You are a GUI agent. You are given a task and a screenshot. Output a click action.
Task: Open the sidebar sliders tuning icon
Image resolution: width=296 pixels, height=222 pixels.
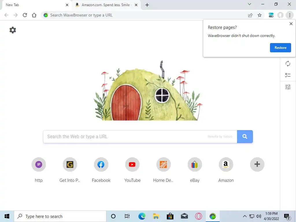288,87
